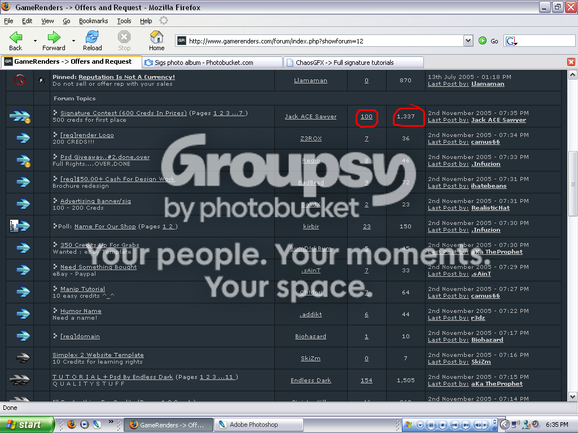Expand the address bar URL dropdown

coord(468,41)
